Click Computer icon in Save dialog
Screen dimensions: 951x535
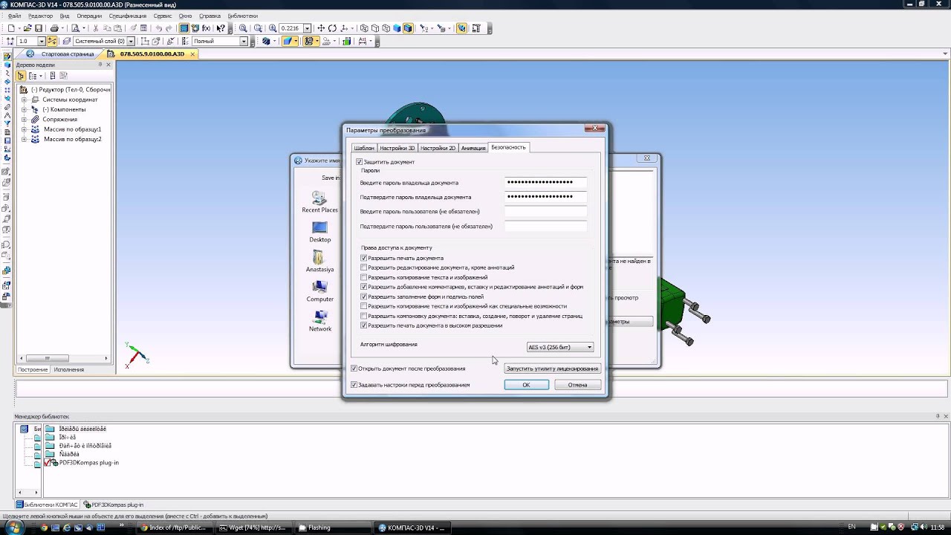(x=320, y=291)
